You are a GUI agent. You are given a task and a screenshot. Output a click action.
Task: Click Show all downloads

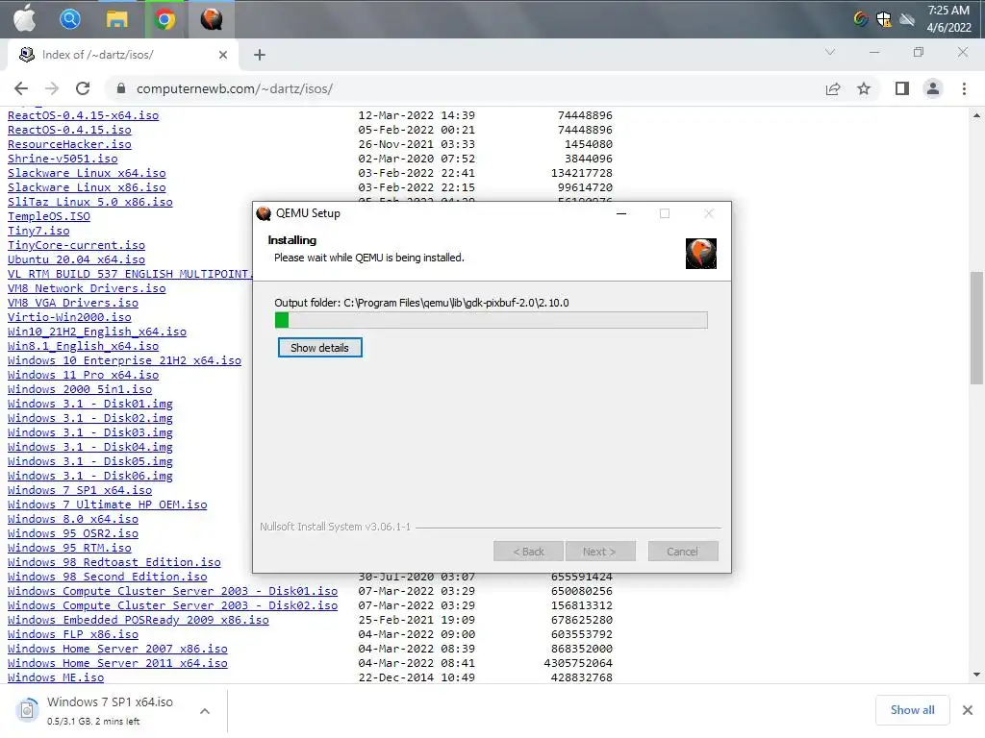tap(912, 710)
